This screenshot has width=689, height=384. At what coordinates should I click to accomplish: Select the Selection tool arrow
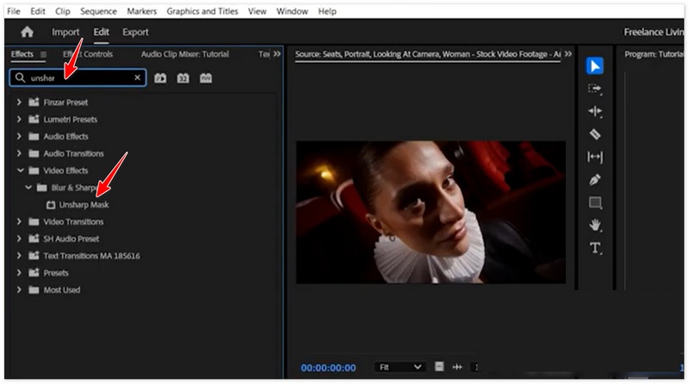[x=594, y=66]
